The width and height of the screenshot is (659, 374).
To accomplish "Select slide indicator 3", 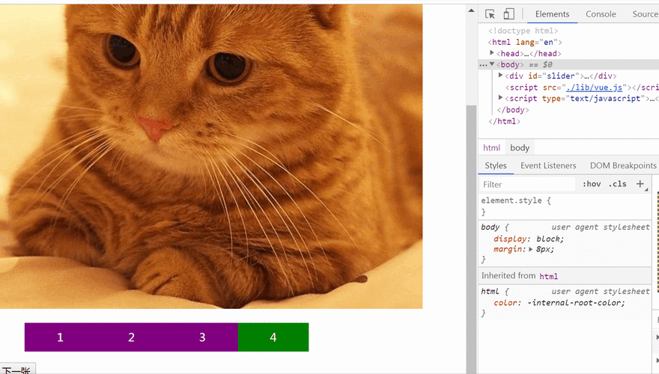I will [x=202, y=337].
